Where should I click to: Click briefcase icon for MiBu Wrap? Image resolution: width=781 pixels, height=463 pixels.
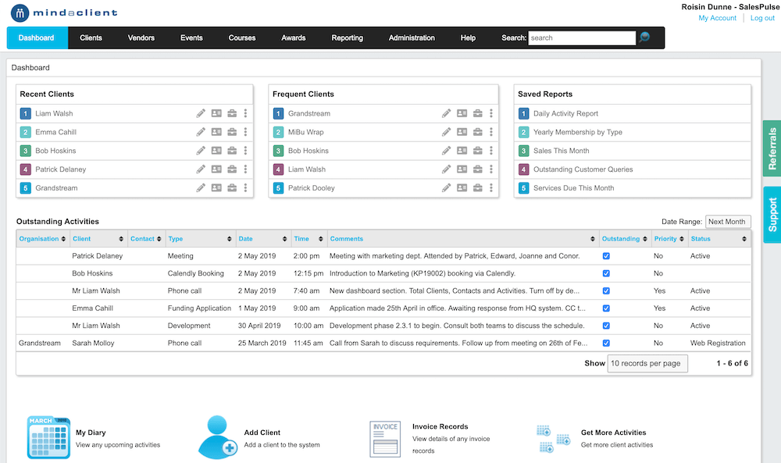[x=478, y=132]
